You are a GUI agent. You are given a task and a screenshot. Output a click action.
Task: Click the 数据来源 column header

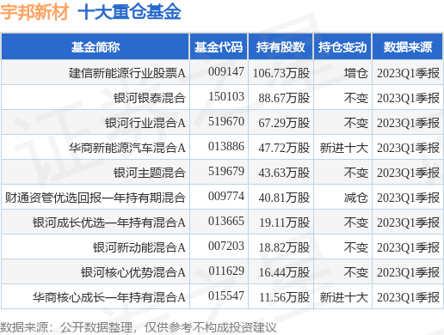(408, 47)
